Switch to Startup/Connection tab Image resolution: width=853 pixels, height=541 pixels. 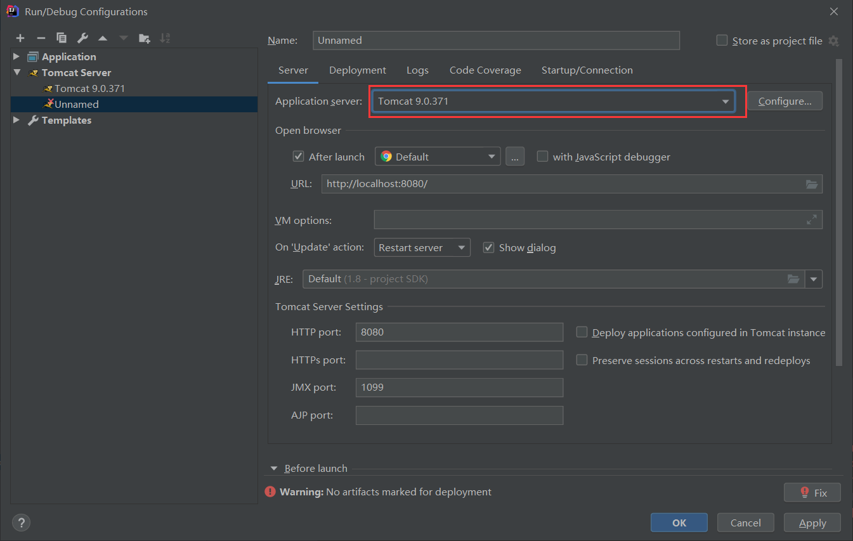587,70
